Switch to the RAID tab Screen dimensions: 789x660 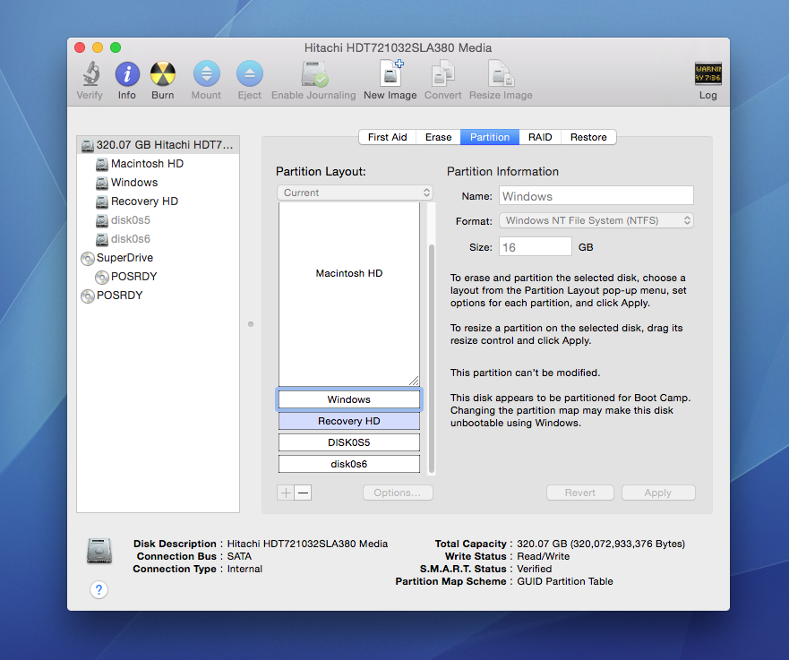(540, 137)
